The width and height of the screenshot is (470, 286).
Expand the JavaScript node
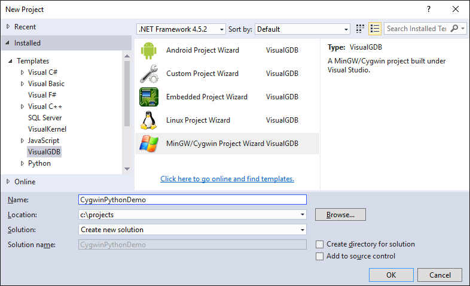pyautogui.click(x=23, y=141)
